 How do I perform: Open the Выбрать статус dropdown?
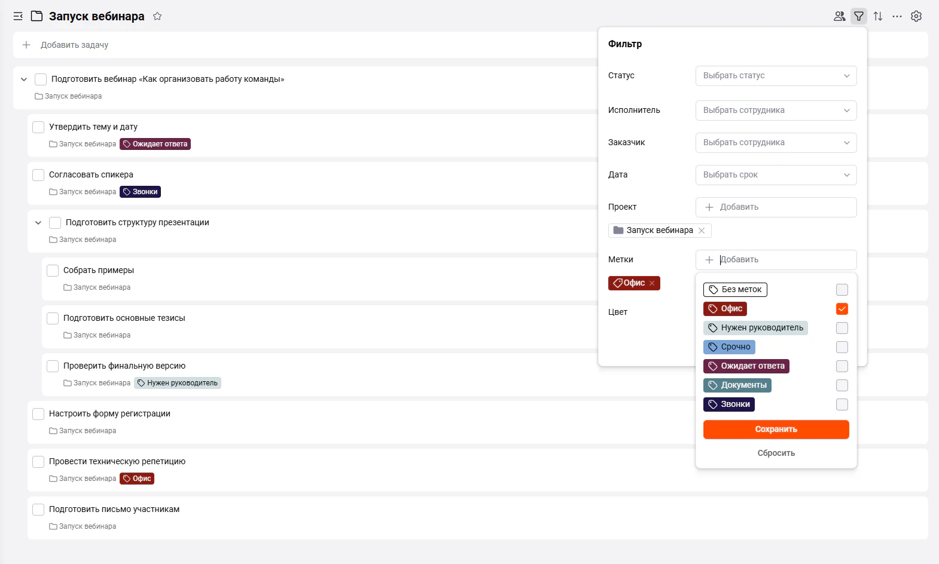[776, 76]
